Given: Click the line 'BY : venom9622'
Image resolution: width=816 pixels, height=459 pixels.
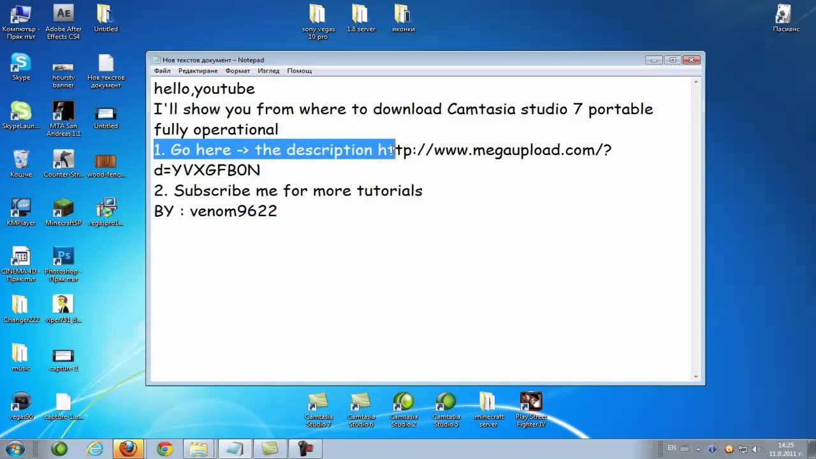Looking at the screenshot, I should [215, 211].
